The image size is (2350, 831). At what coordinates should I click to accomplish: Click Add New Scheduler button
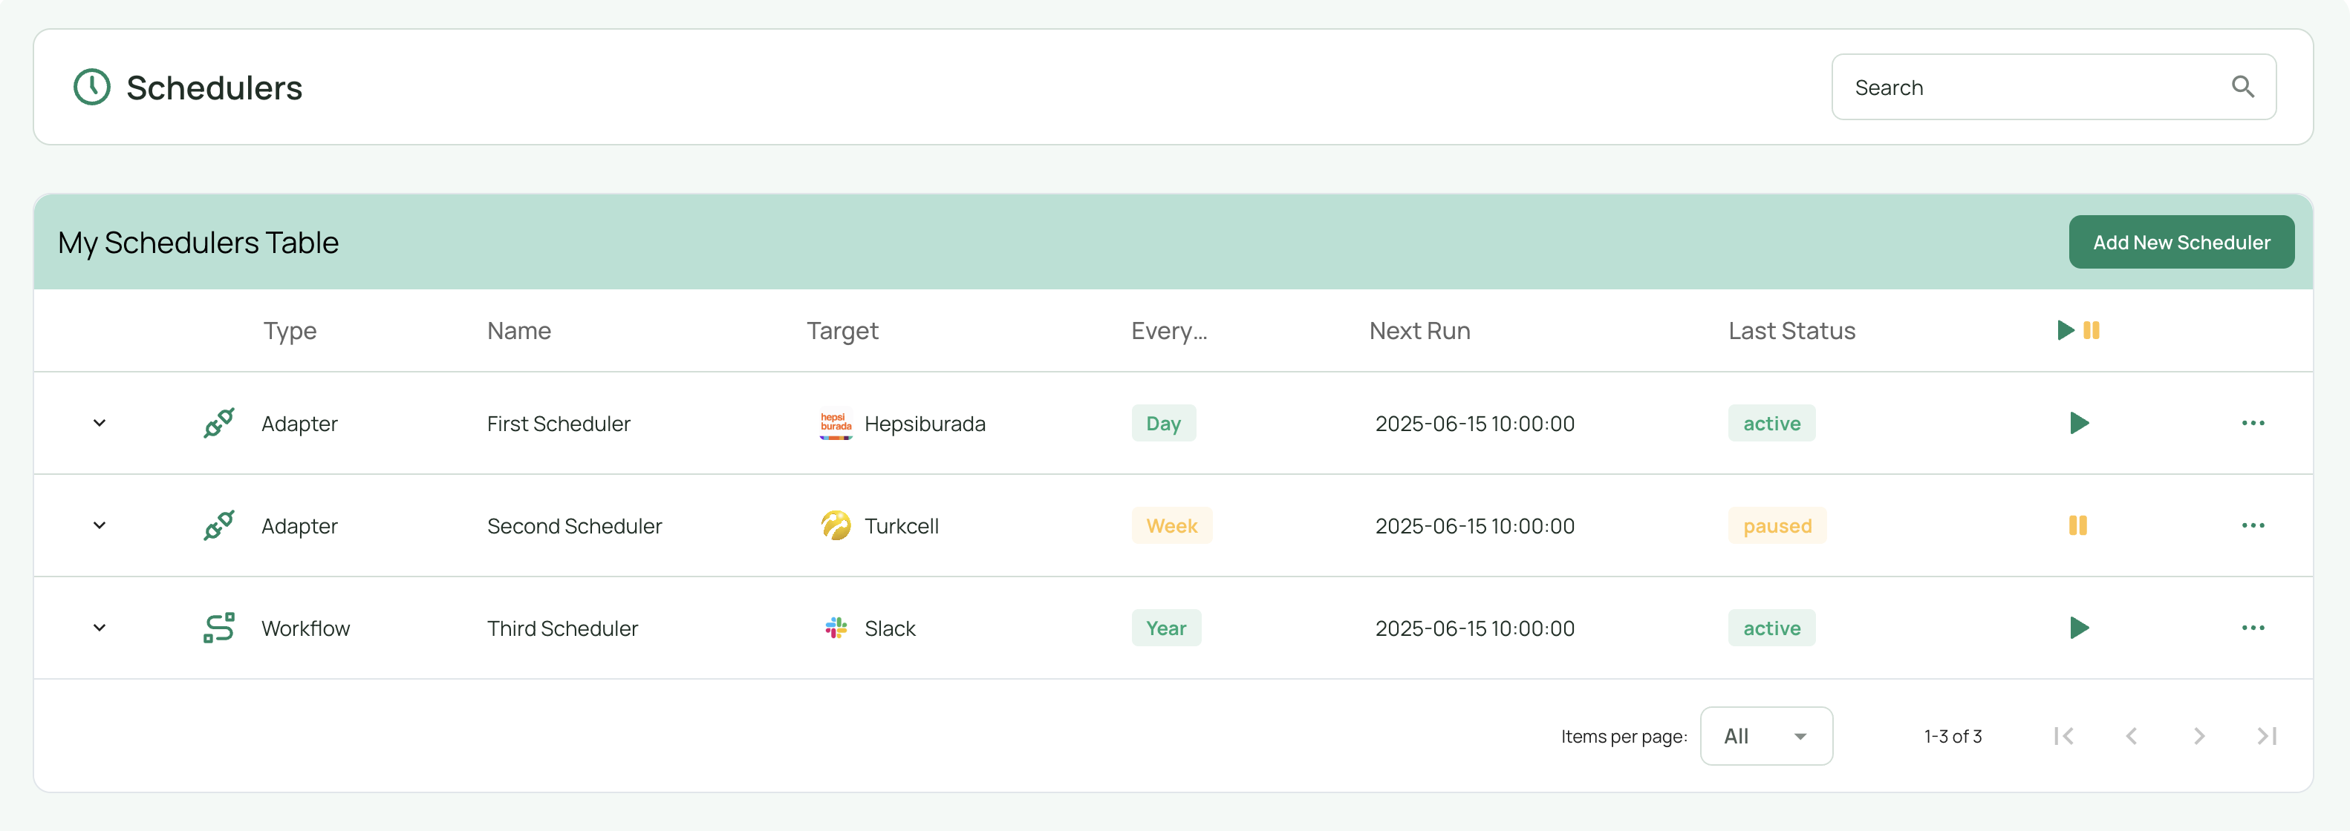[2181, 243]
